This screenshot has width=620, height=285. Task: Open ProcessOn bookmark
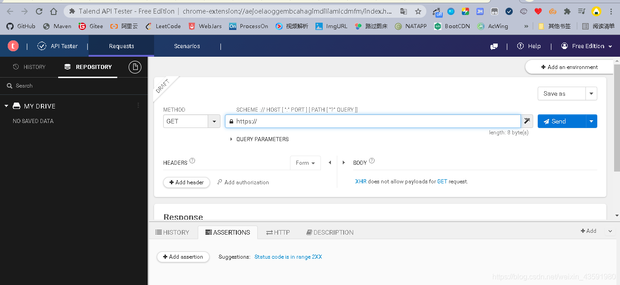pos(249,26)
